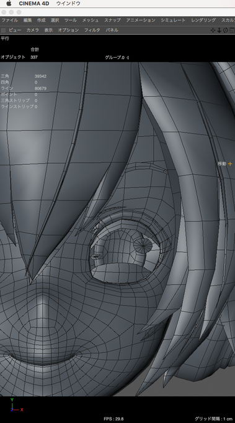
Task: Open the viewport 表示 menu
Action: pos(48,30)
